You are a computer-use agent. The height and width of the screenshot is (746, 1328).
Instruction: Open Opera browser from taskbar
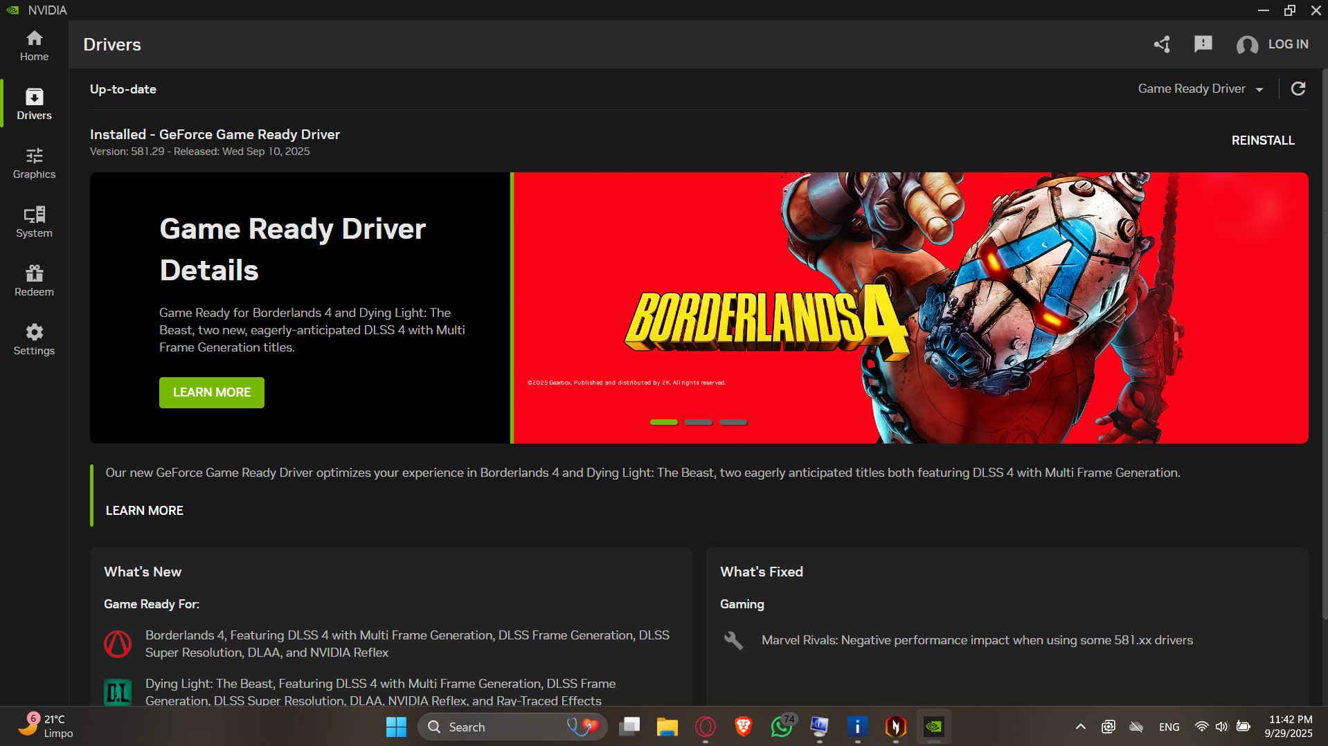coord(705,727)
